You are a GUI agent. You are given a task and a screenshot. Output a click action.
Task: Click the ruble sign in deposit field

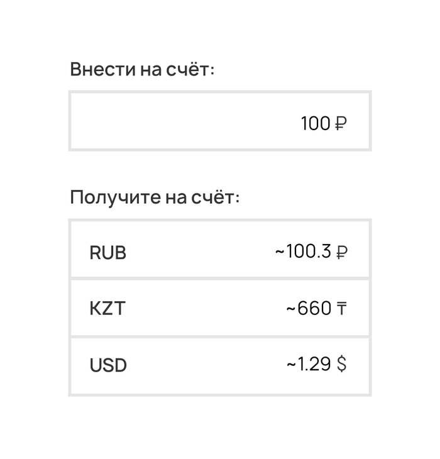[x=340, y=124]
